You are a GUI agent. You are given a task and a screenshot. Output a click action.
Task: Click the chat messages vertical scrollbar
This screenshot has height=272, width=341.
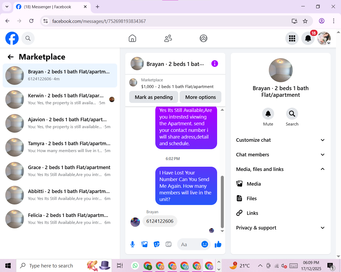click(222, 202)
